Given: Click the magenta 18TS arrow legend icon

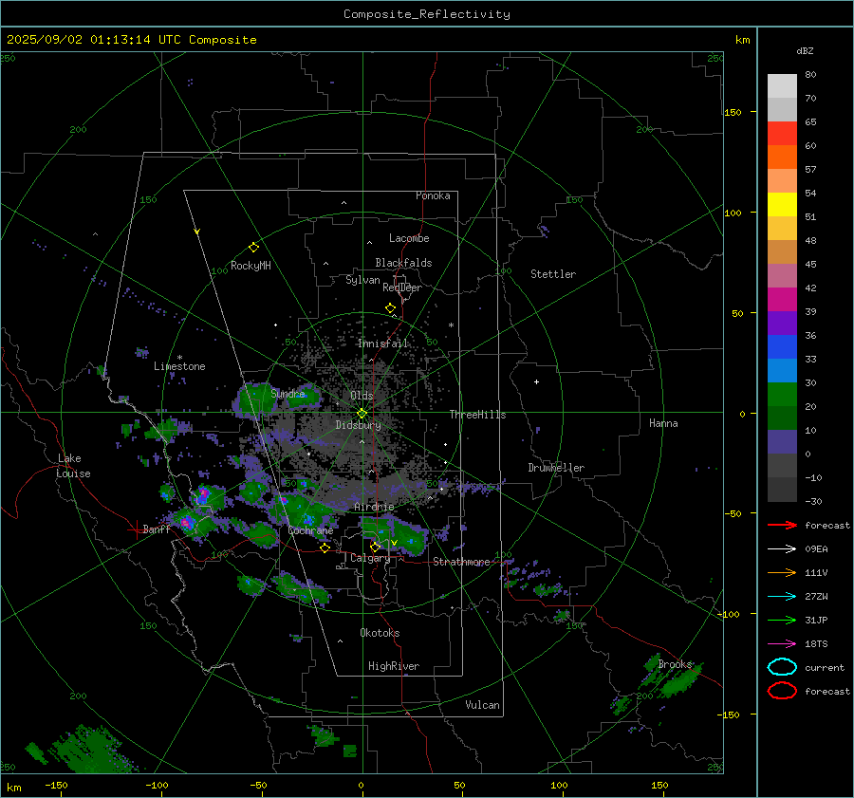Looking at the screenshot, I should click(x=782, y=644).
